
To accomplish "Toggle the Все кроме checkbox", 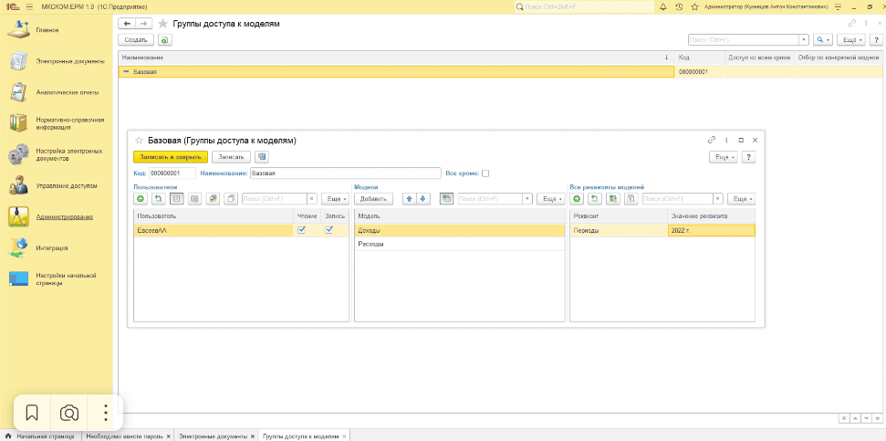I will pyautogui.click(x=485, y=173).
